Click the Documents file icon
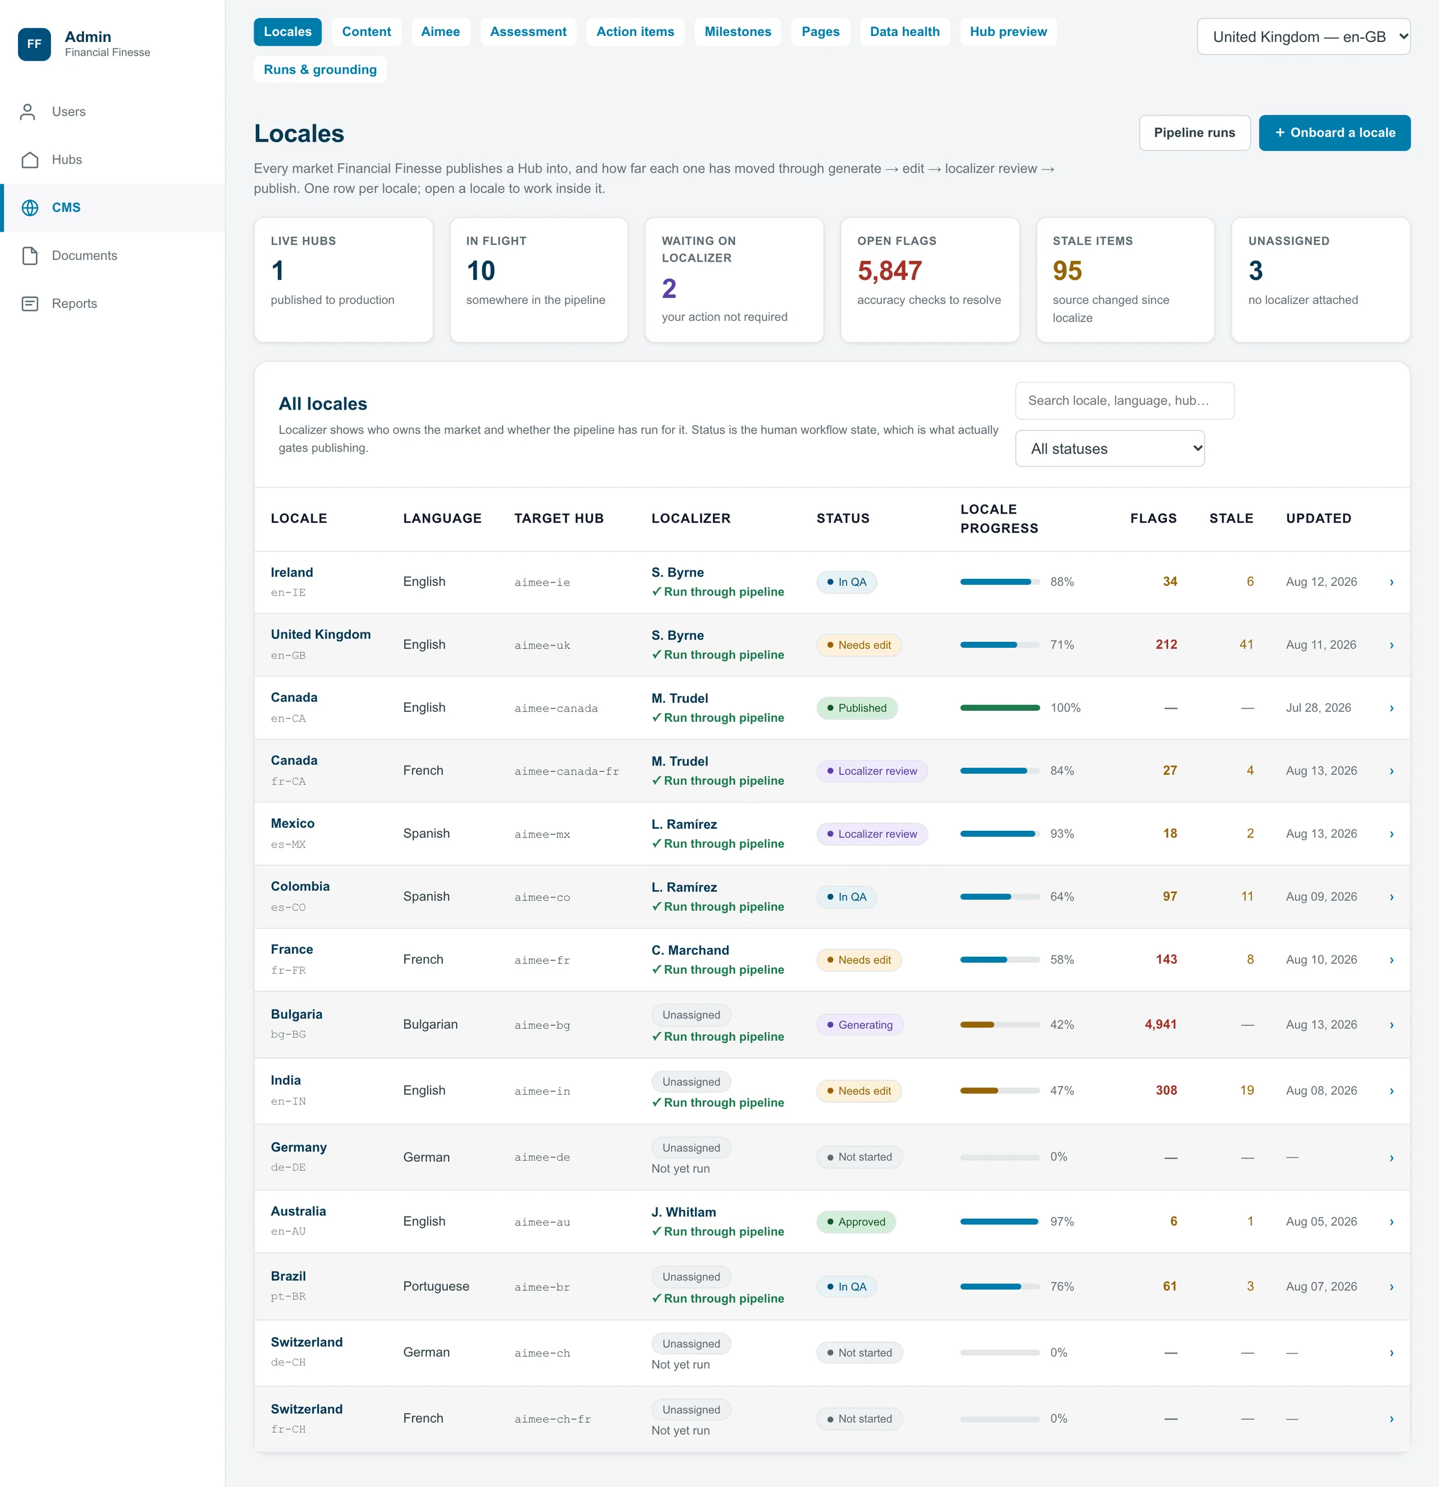 point(29,256)
